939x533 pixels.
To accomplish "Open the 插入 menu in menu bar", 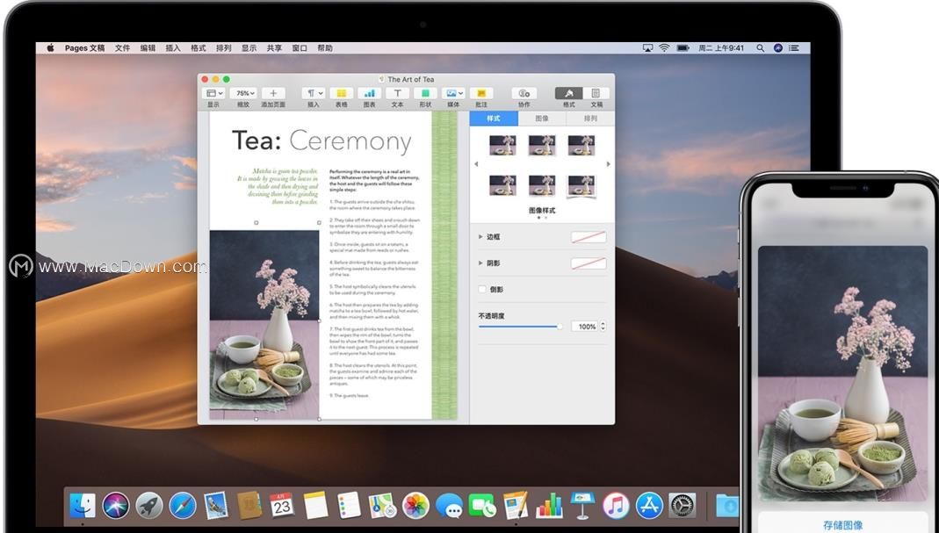I will (x=173, y=48).
